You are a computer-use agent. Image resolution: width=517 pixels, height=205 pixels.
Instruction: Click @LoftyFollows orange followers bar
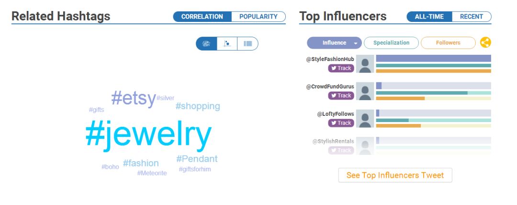[x=398, y=126]
